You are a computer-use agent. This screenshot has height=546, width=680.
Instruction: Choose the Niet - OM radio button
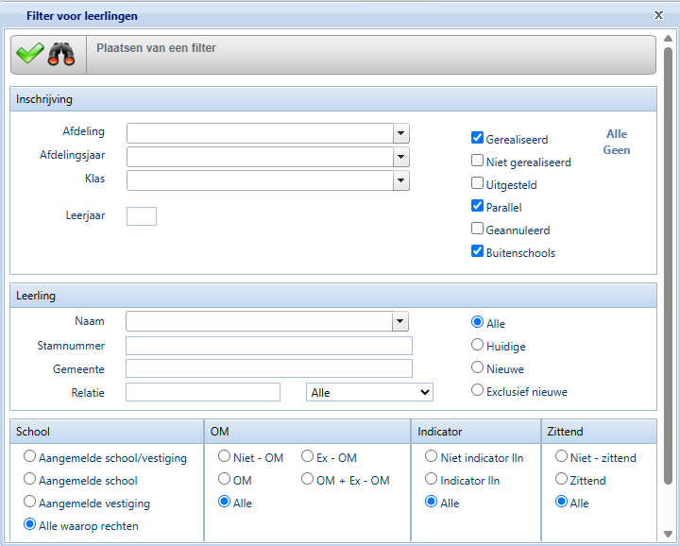pos(224,456)
